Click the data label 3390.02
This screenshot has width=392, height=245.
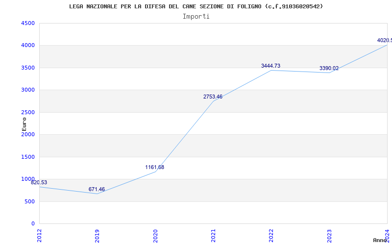click(329, 68)
